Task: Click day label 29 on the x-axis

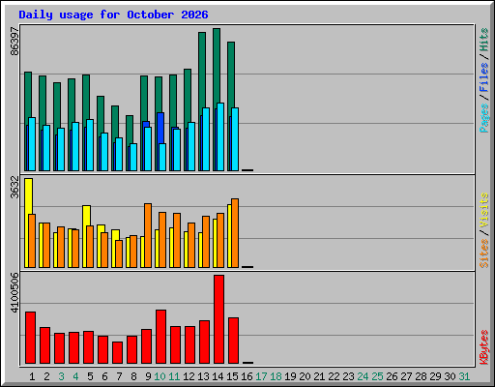Action: (436, 376)
